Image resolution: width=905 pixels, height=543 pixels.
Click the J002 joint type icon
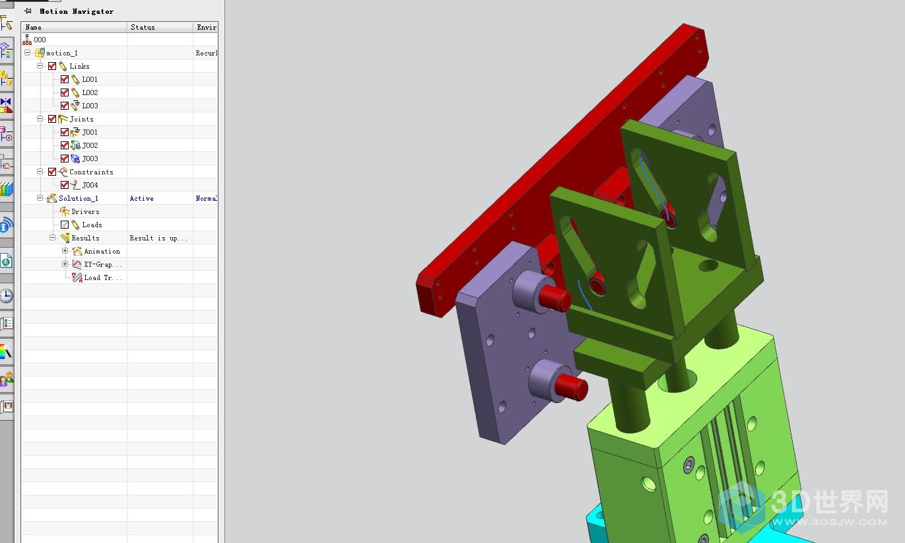tap(75, 145)
